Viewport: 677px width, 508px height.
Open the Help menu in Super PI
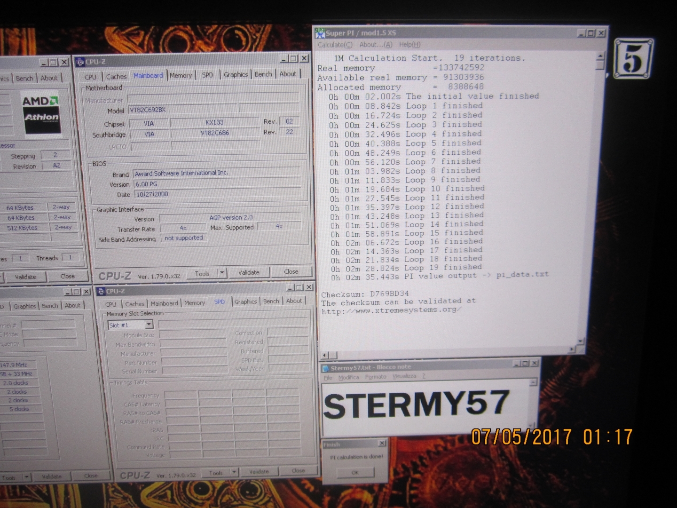pyautogui.click(x=409, y=45)
